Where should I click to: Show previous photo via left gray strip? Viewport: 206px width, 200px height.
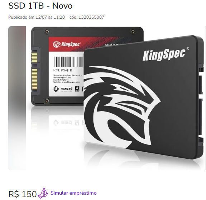17,98
